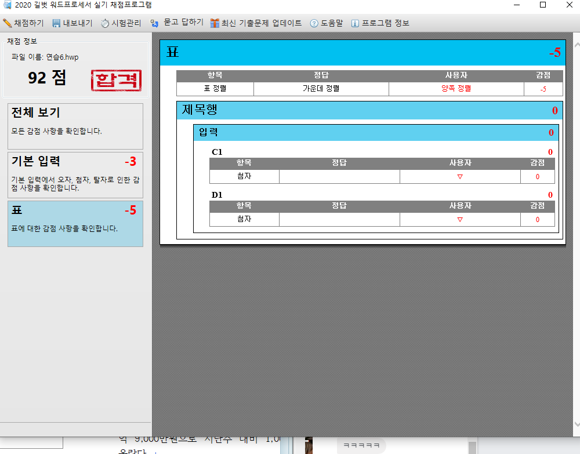
Task: Close the grading program window
Action: click(x=570, y=5)
